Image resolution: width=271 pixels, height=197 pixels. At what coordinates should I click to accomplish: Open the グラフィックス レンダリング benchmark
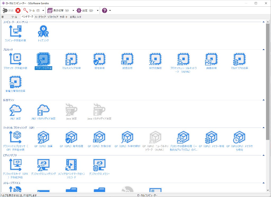pyautogui.click(x=43, y=165)
